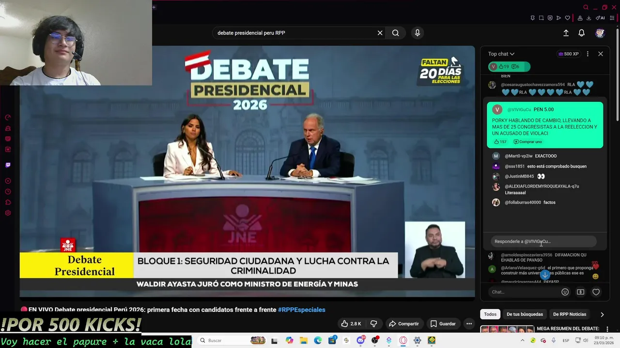The width and height of the screenshot is (620, 348).
Task: Click @JustinMB845 reply with eyes emoji
Action: tap(518, 176)
